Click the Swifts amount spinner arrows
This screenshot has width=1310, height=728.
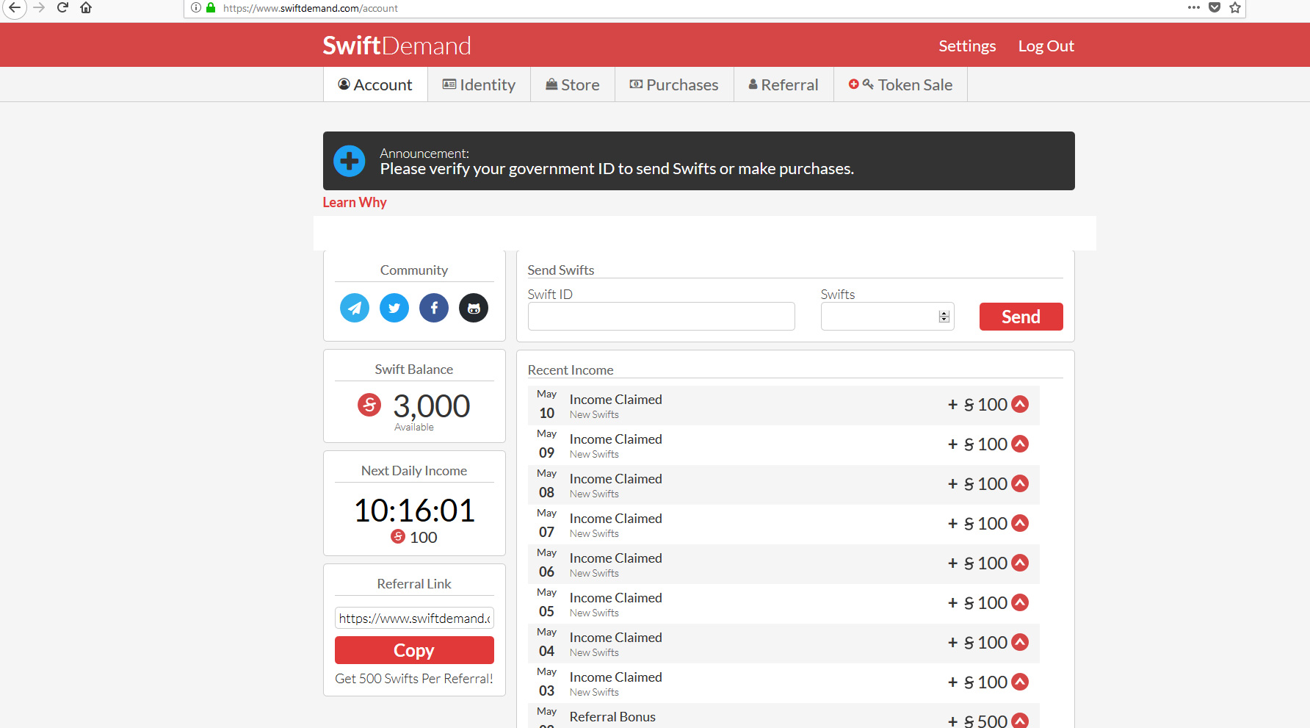pos(944,317)
